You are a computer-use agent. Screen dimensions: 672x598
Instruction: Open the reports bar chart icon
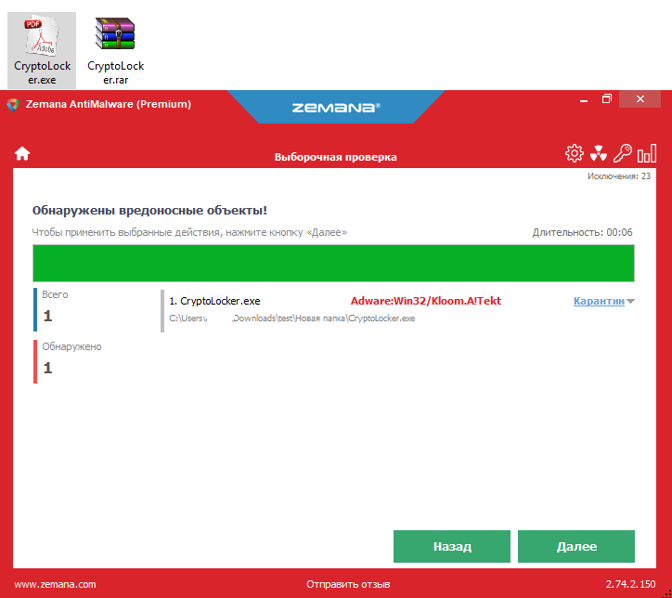coord(647,153)
